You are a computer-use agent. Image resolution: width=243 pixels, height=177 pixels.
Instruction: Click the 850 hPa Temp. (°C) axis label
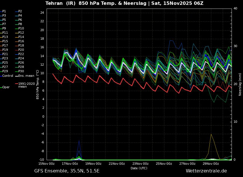coord(38,84)
